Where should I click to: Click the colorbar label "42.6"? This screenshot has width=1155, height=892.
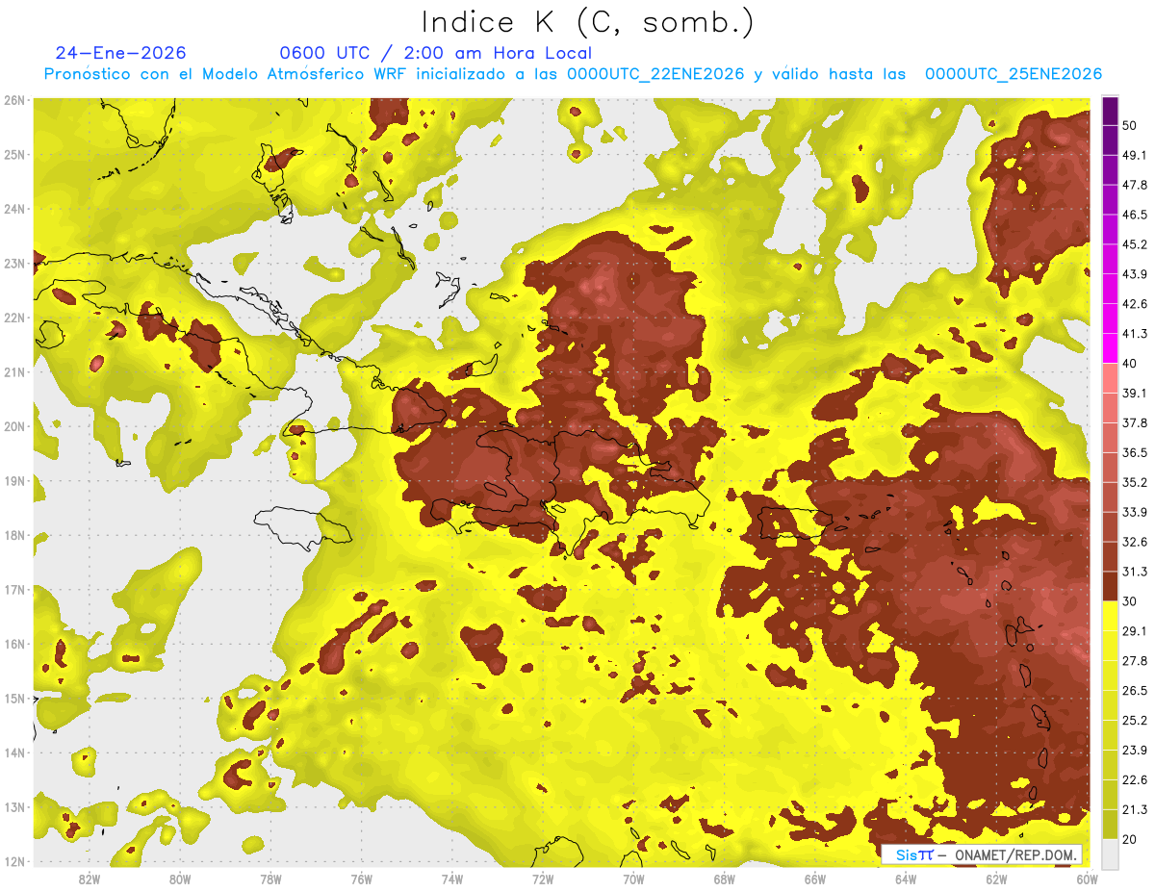pyautogui.click(x=1135, y=303)
